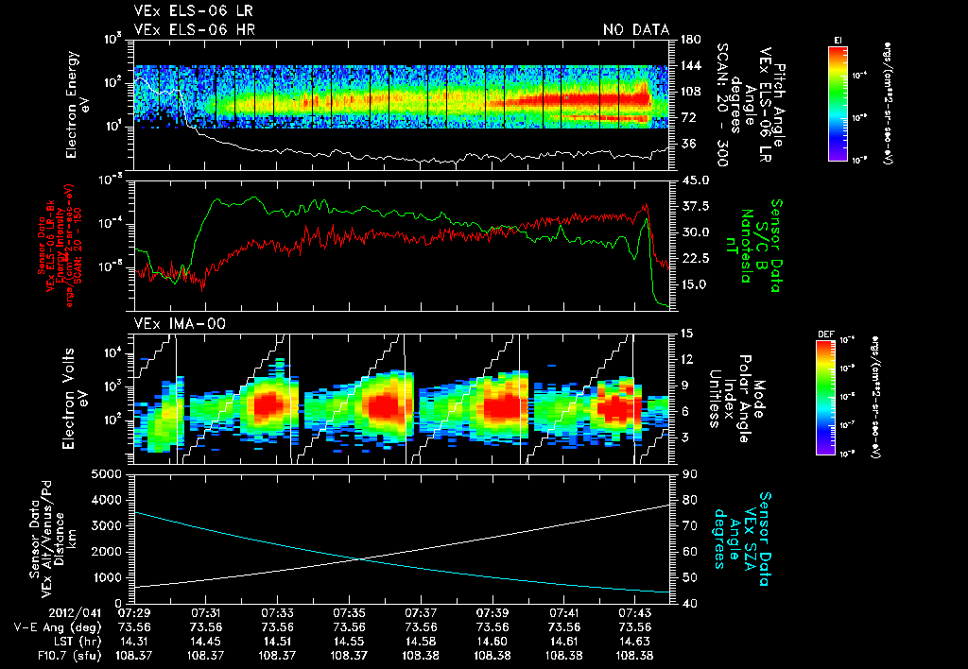Click the LST value 14.45

[205, 642]
